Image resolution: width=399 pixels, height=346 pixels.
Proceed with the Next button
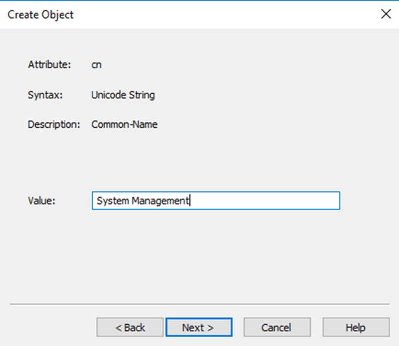tap(198, 327)
